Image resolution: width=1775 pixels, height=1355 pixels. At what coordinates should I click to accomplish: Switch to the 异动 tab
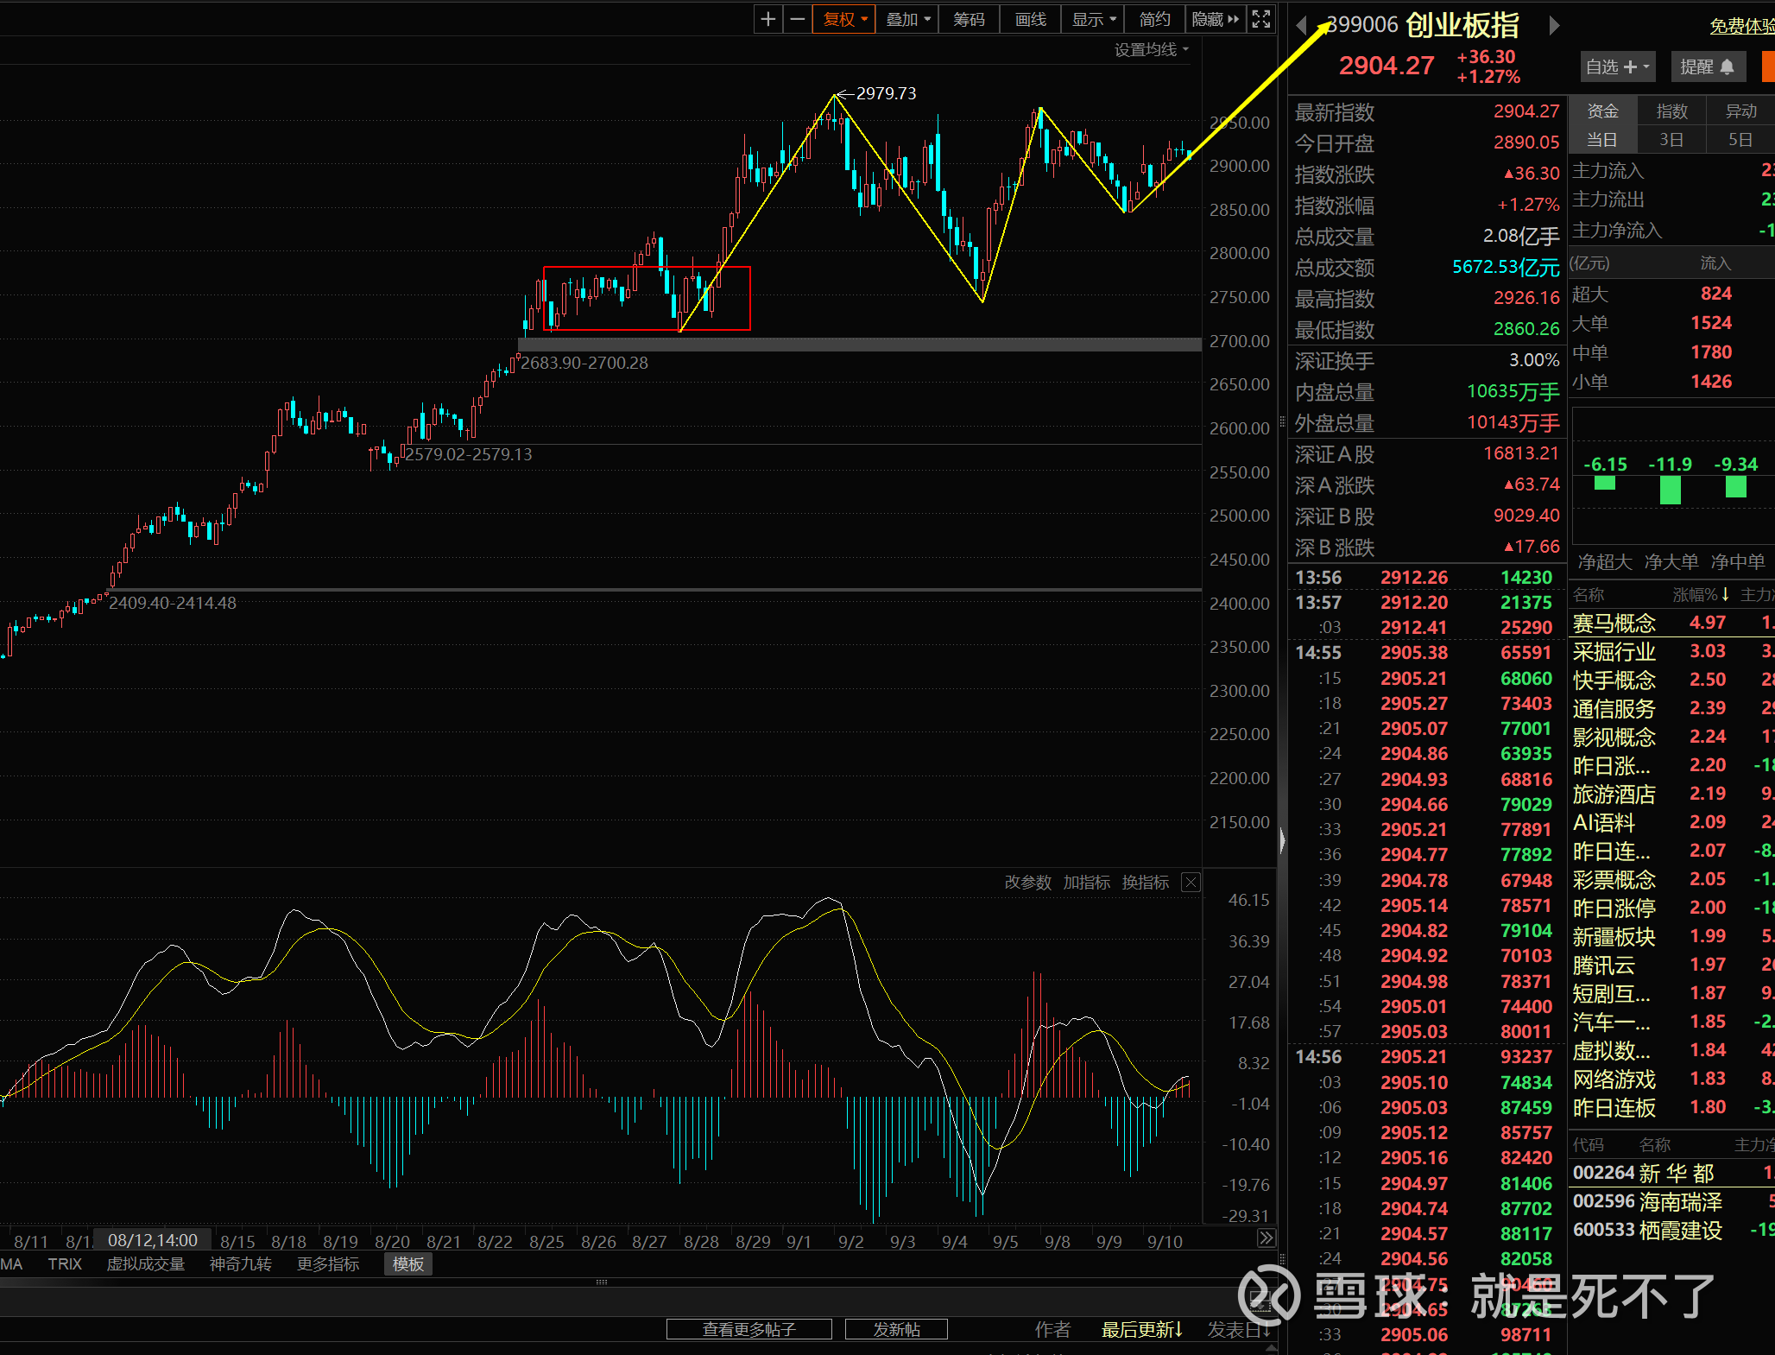point(1740,111)
